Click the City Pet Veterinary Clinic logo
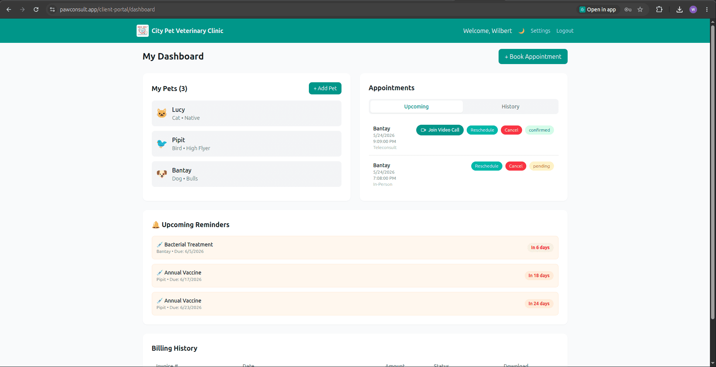 point(143,31)
